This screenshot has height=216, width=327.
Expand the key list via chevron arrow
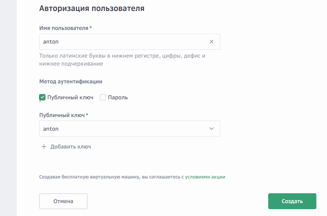click(212, 129)
